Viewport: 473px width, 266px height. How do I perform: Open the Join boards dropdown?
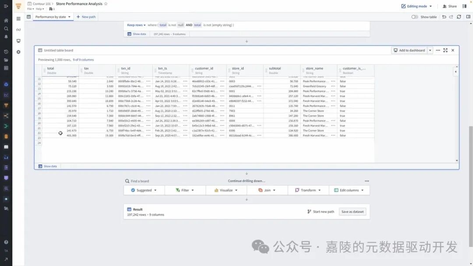(267, 190)
